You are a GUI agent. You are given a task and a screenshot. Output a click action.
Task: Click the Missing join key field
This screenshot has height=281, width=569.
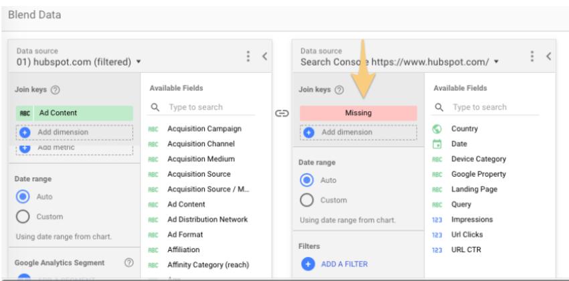click(x=358, y=113)
